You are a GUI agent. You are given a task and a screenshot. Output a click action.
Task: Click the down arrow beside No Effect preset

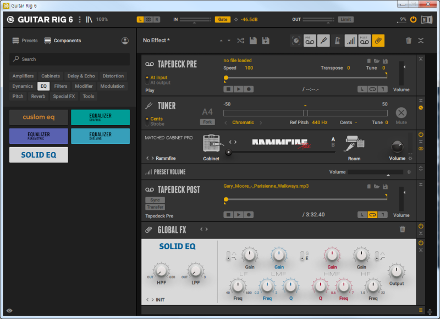pos(229,41)
